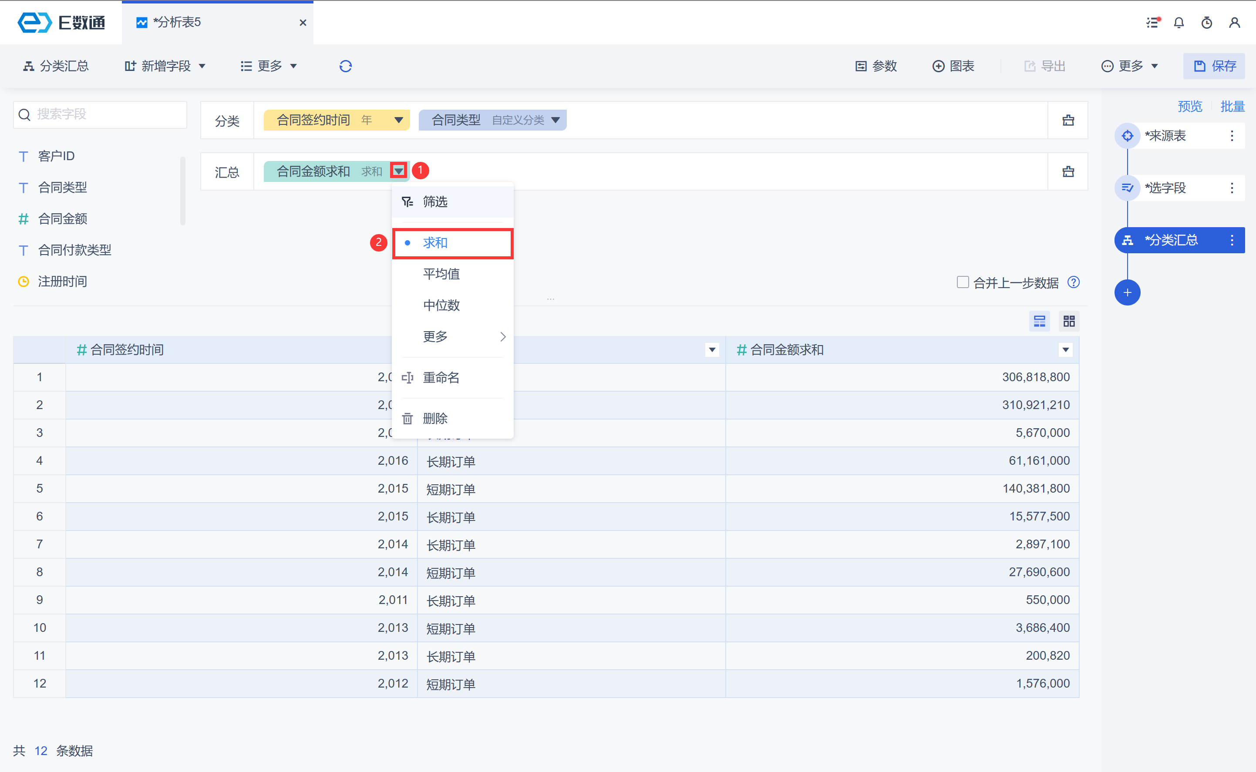Open three-dot menu for 来源表 step

[1232, 136]
